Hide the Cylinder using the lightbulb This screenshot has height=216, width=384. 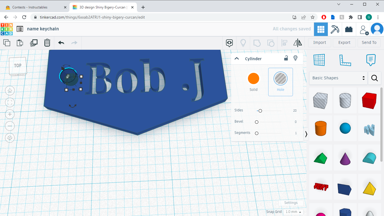coord(295,58)
